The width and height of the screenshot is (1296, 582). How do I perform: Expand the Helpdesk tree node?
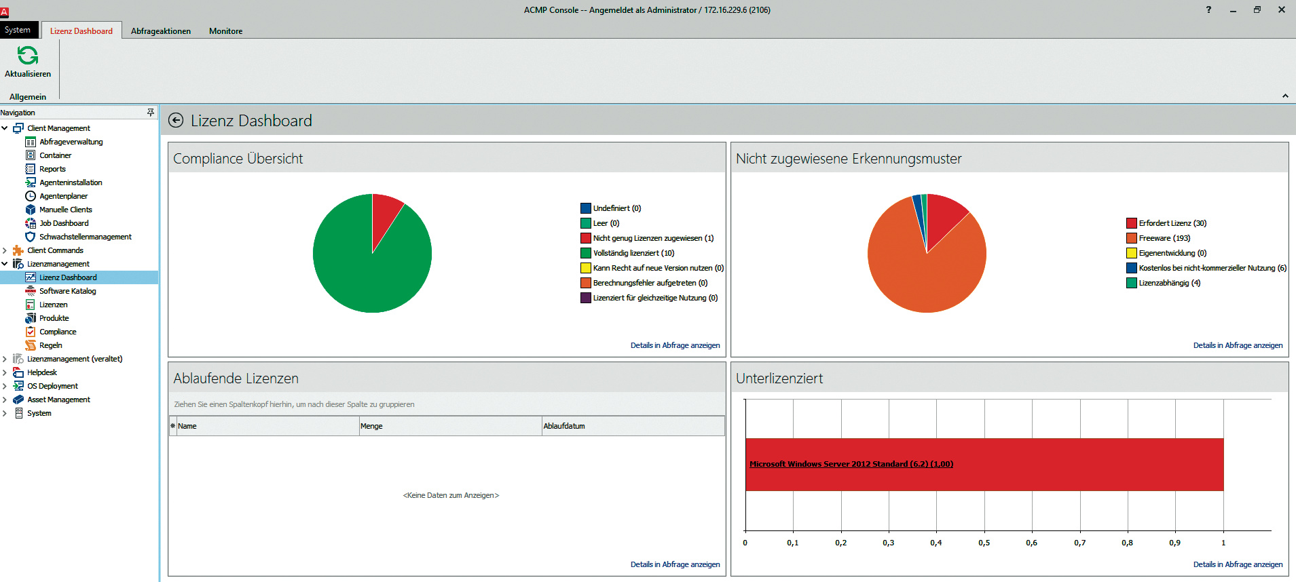5,372
